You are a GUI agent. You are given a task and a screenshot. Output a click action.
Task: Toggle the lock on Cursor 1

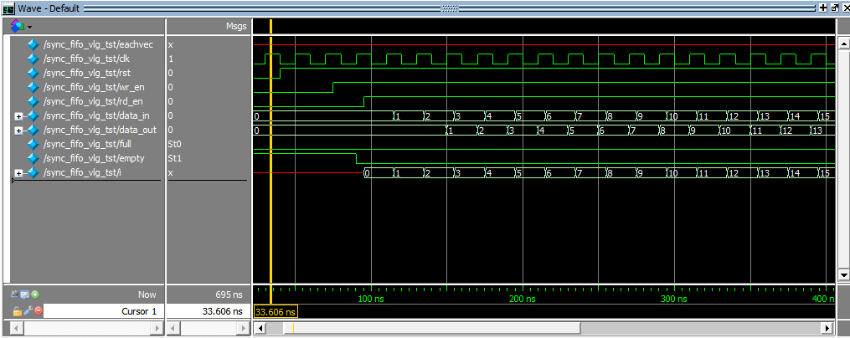click(x=17, y=310)
